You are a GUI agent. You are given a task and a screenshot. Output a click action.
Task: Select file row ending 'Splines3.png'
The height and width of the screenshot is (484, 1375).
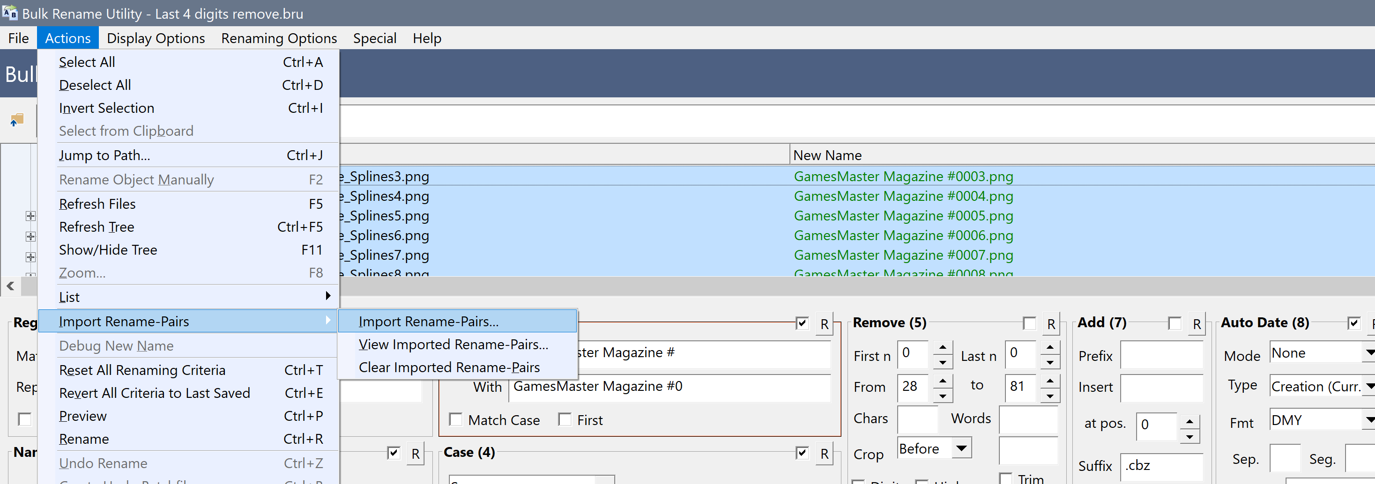point(384,176)
